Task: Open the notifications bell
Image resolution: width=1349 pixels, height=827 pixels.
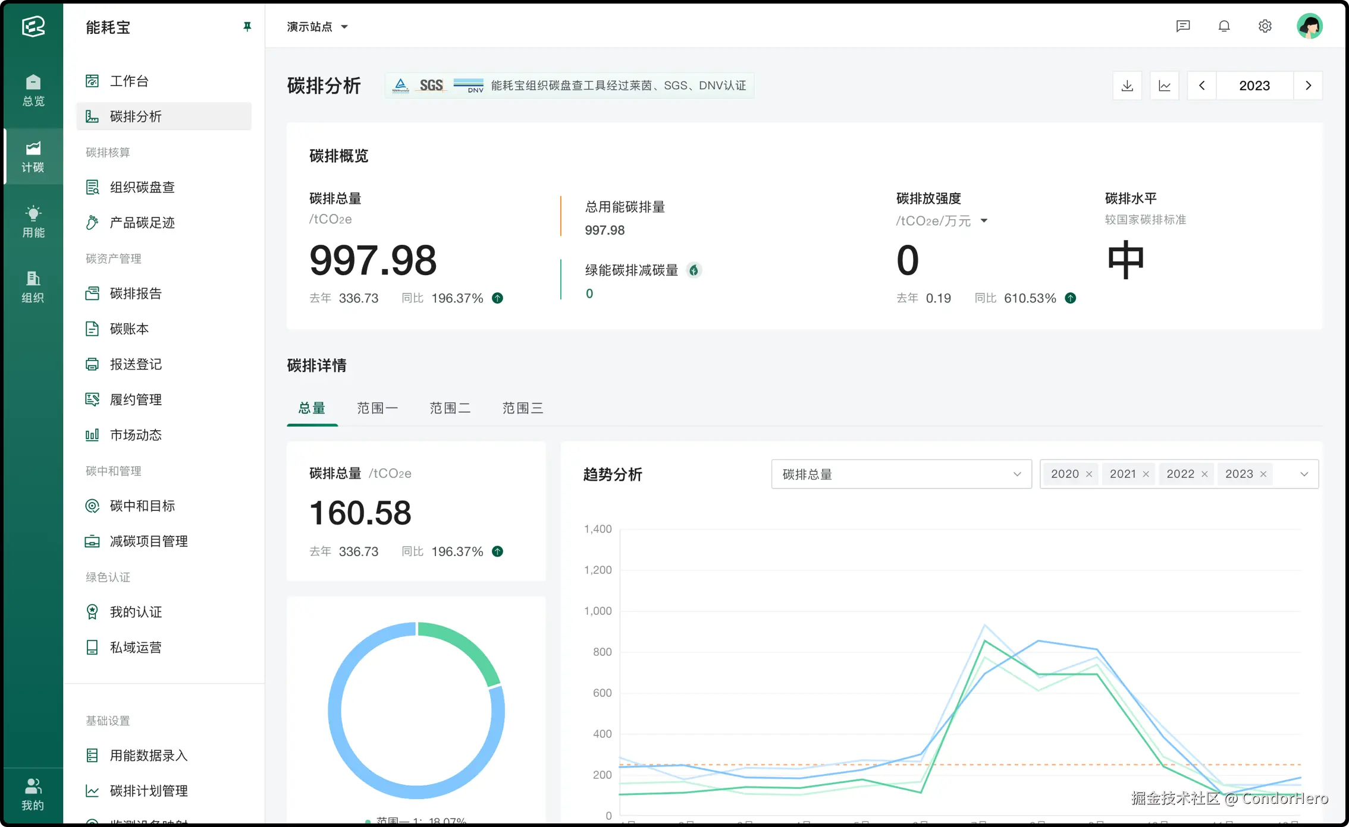Action: (x=1224, y=26)
